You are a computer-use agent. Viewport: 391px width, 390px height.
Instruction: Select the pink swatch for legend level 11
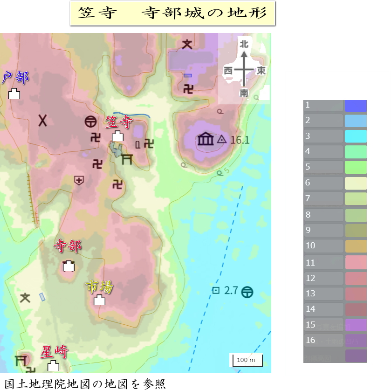pyautogui.click(x=355, y=262)
